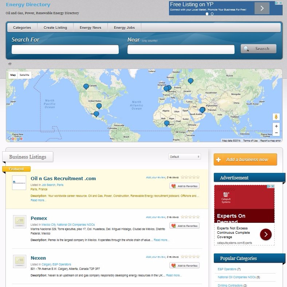Image resolution: width=287 pixels, height=287 pixels.
Task: Click Terms of Use on the map
Action: [x=250, y=140]
